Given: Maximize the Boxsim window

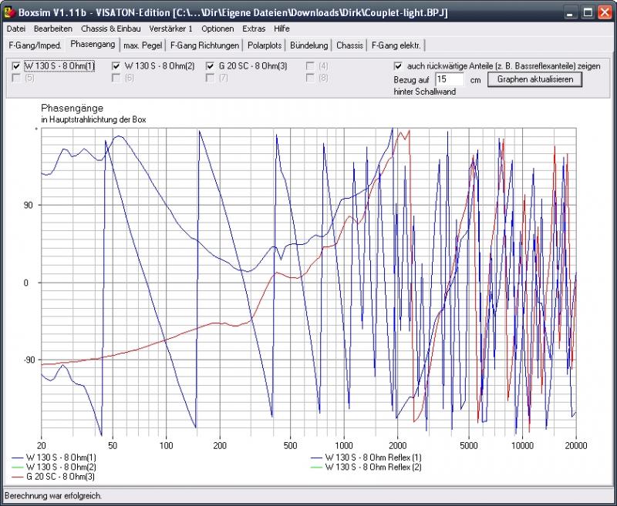Looking at the screenshot, I should click(588, 12).
